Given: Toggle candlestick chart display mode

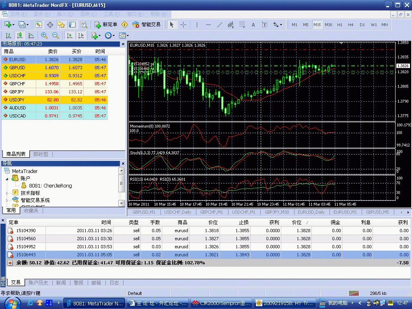Looking at the screenshot, I should [x=19, y=35].
